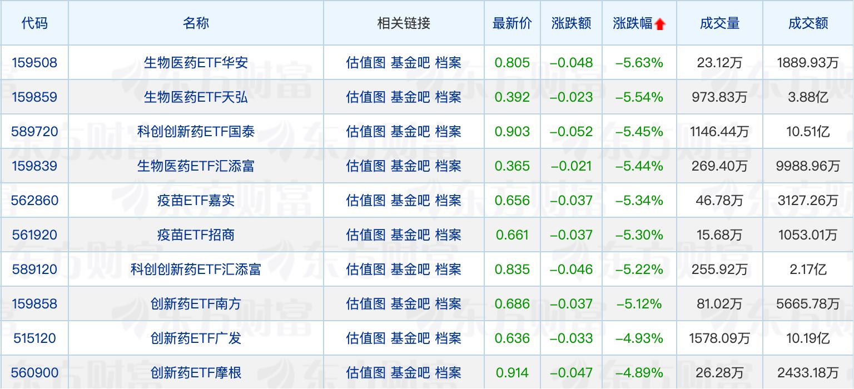Image resolution: width=854 pixels, height=389 pixels.
Task: Sort by the 成交量 column header
Action: click(719, 23)
